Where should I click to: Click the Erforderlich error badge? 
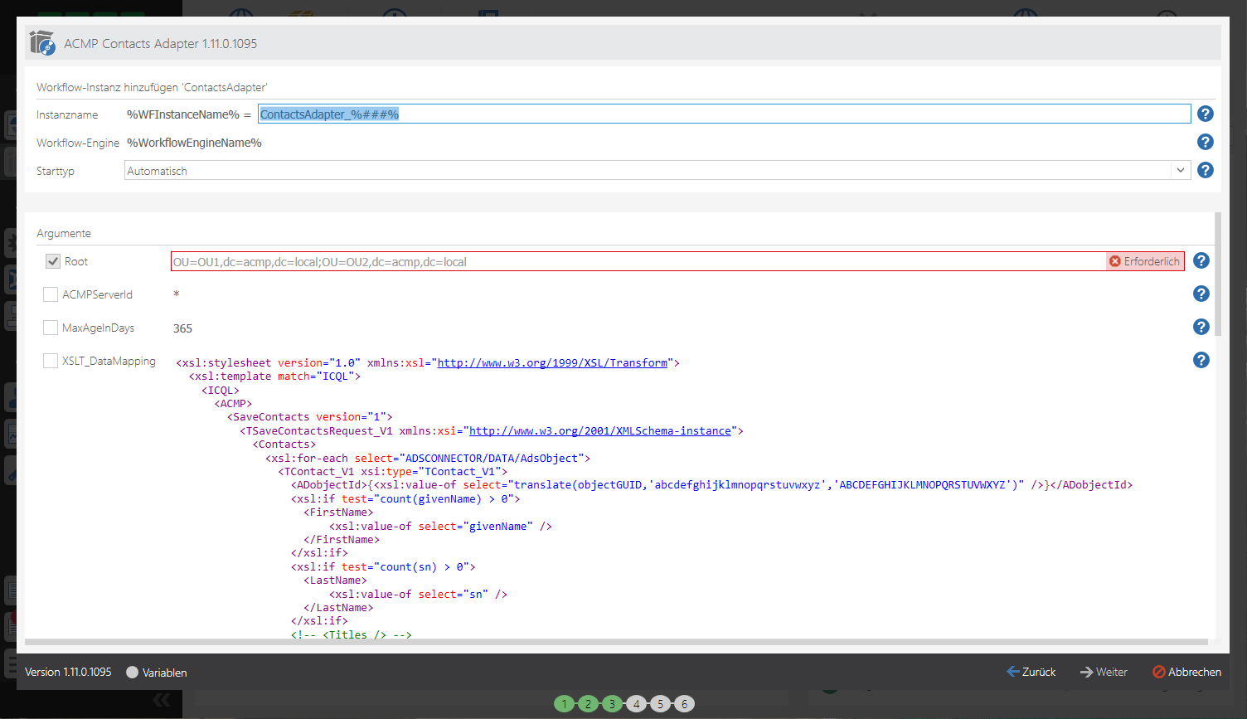pyautogui.click(x=1145, y=261)
